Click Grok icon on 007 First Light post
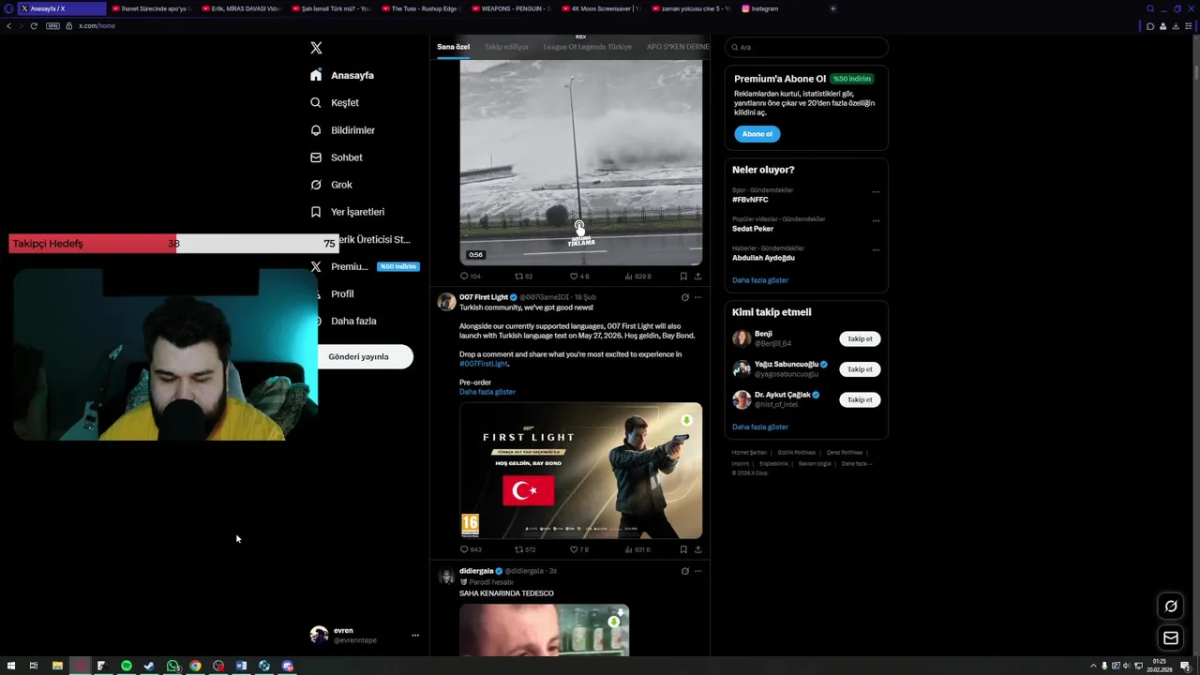Image resolution: width=1200 pixels, height=675 pixels. [684, 297]
